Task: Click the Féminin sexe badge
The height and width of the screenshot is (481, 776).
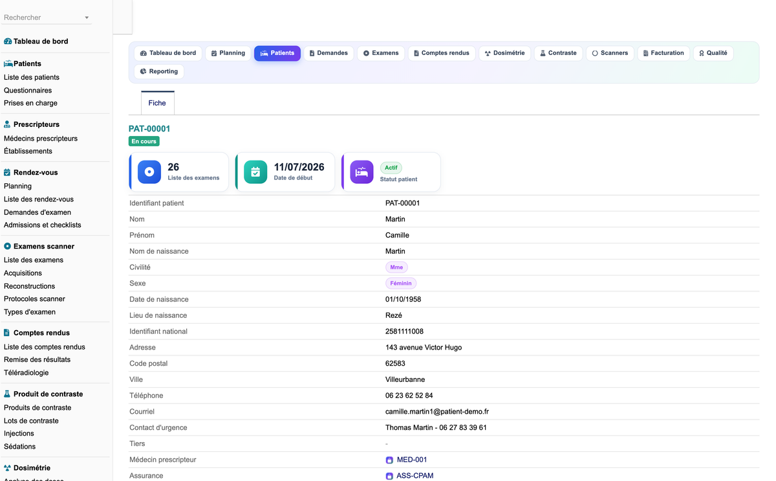Action: [401, 284]
